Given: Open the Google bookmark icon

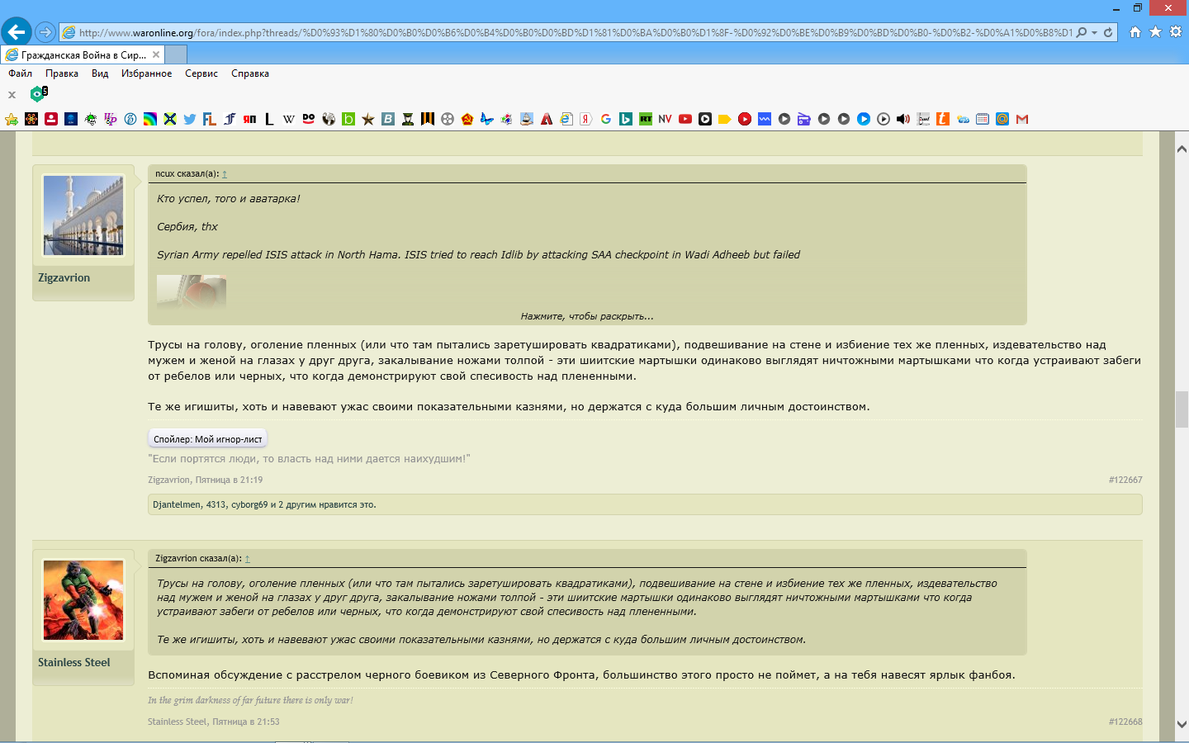Looking at the screenshot, I should tap(606, 119).
